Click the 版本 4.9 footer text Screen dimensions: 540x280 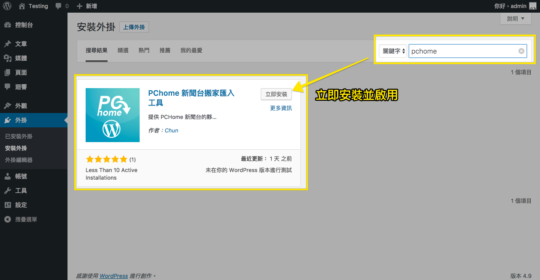coord(521,276)
